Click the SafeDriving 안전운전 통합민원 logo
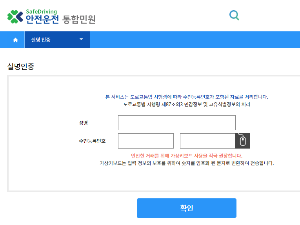The image size is (300, 225). click(x=51, y=16)
